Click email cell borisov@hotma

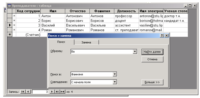[151, 21]
